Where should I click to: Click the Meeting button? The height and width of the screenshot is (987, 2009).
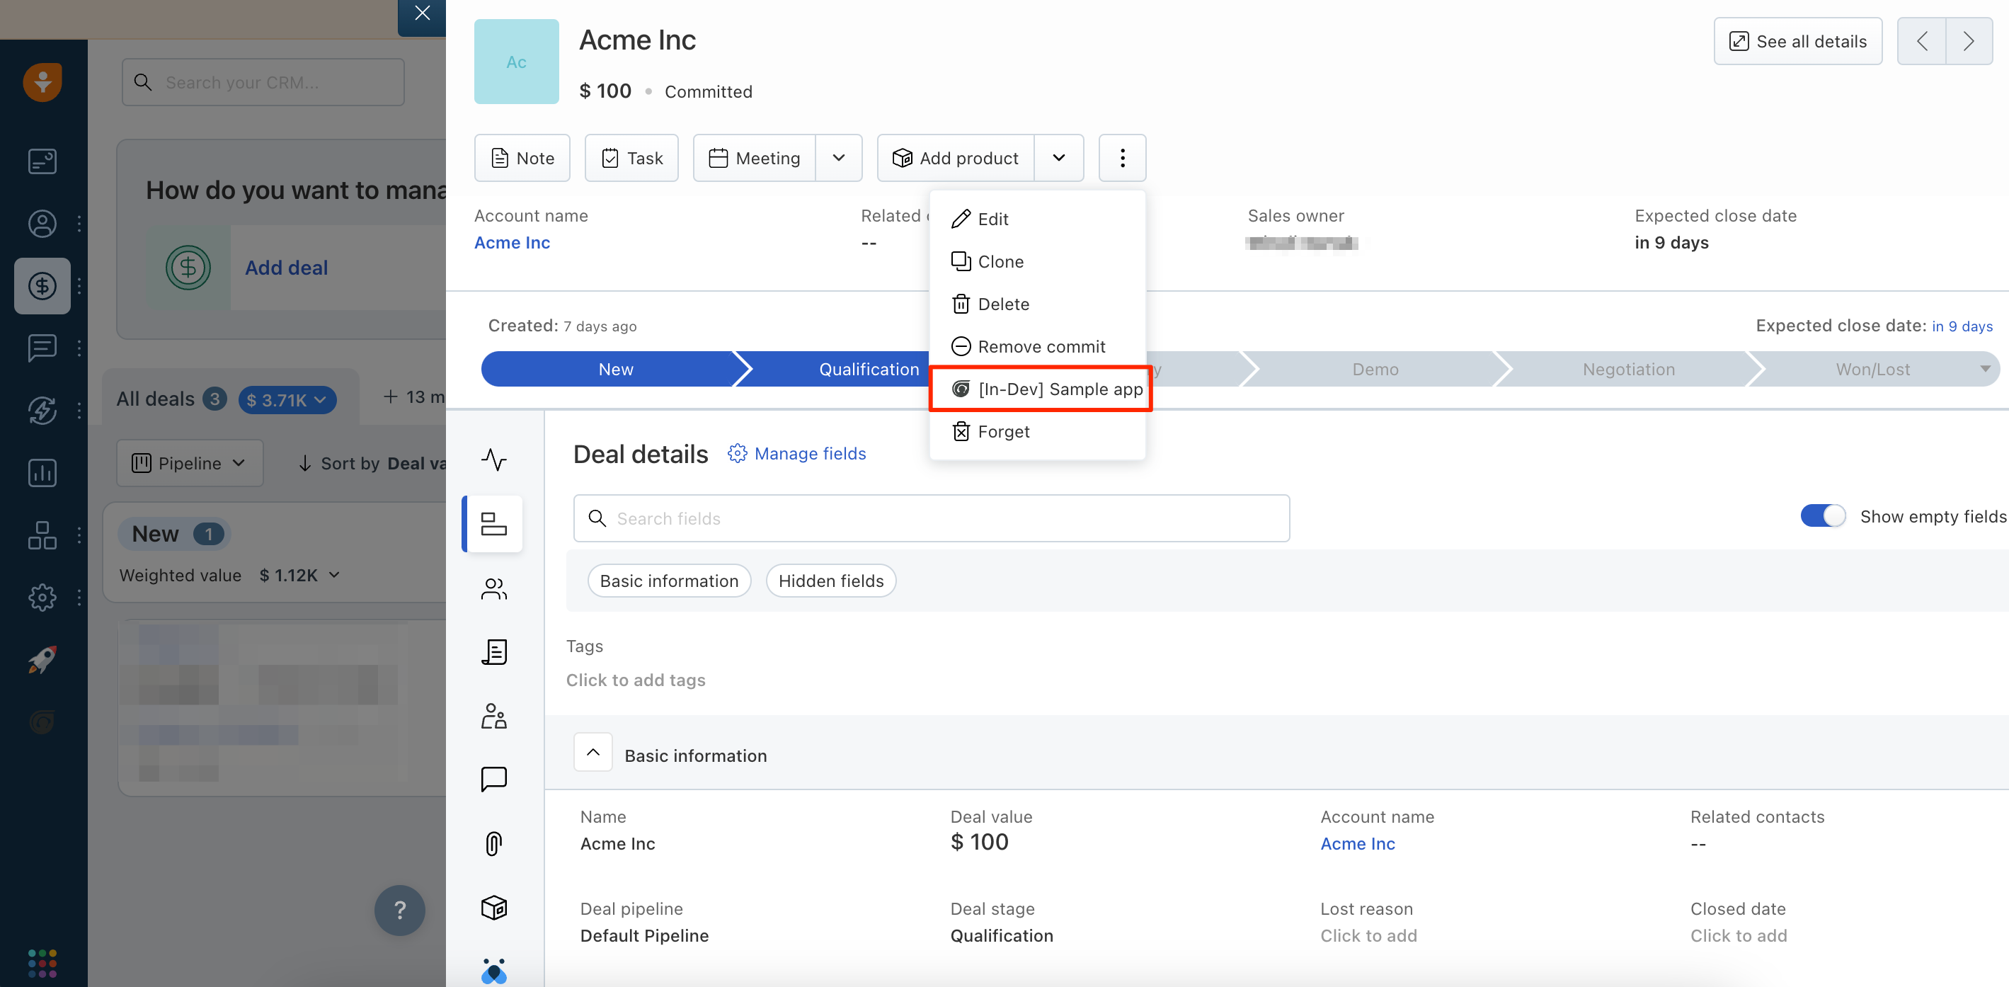click(x=754, y=159)
